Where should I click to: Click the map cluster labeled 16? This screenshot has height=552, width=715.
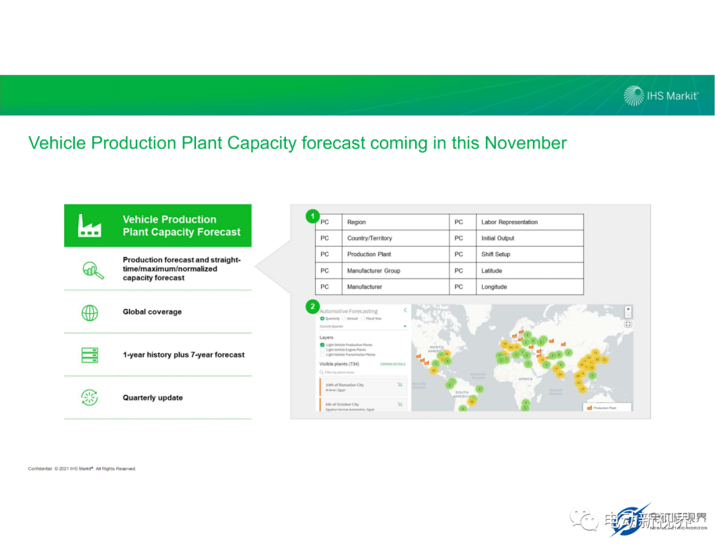point(471,402)
